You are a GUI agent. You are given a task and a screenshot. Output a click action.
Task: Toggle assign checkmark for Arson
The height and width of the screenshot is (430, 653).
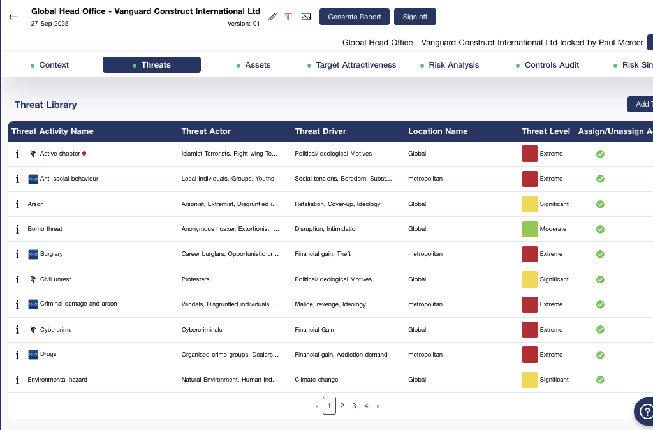[x=600, y=204]
